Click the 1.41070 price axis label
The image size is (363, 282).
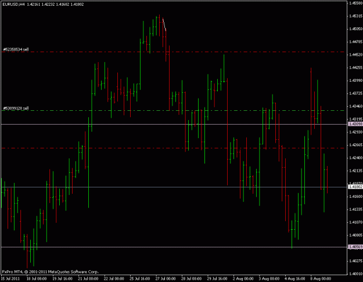coord(355,222)
